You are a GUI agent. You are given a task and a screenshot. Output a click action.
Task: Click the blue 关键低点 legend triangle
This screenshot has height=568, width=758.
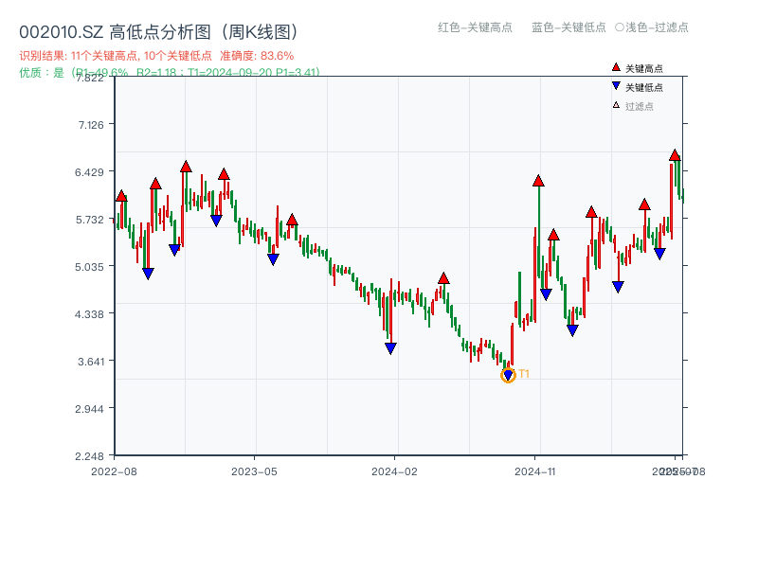(x=616, y=86)
